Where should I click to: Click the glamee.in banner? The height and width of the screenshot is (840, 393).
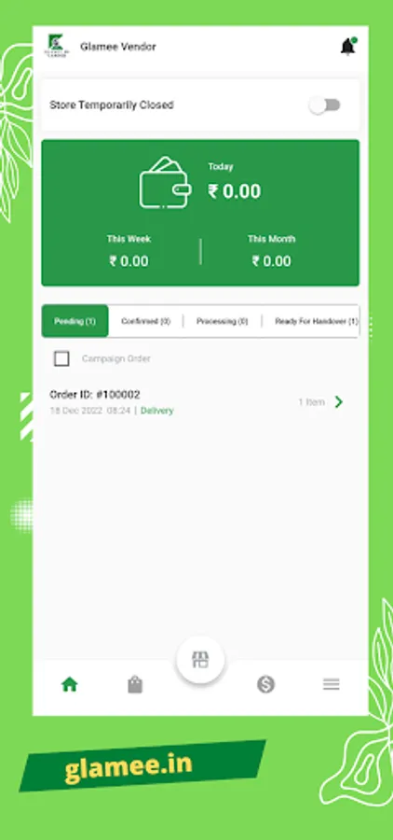142,765
